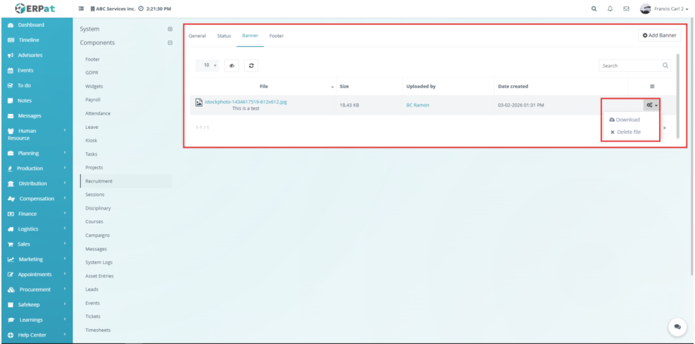Expand Appointments sidebar menu
This screenshot has width=695, height=344.
[x=37, y=274]
